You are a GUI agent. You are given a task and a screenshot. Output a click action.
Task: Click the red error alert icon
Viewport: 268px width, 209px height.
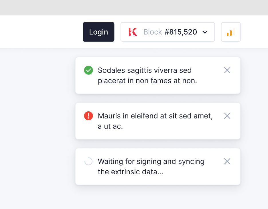point(88,116)
